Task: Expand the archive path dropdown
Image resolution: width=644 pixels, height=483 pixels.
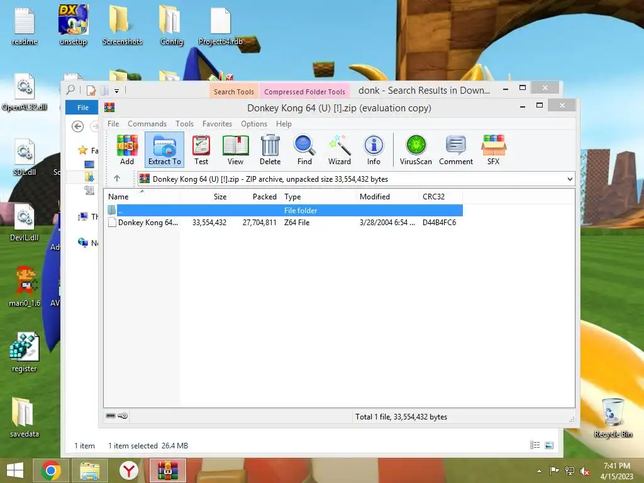Action: pos(570,179)
